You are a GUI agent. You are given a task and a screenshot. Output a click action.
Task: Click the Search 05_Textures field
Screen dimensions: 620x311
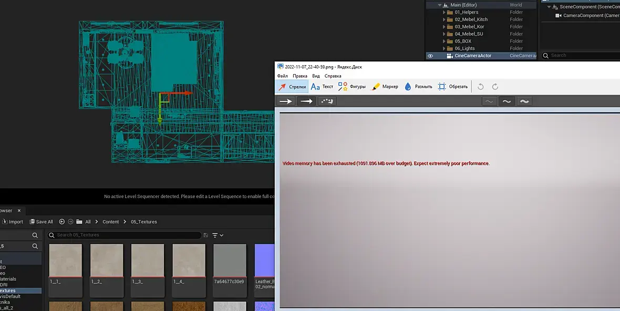pyautogui.click(x=125, y=235)
